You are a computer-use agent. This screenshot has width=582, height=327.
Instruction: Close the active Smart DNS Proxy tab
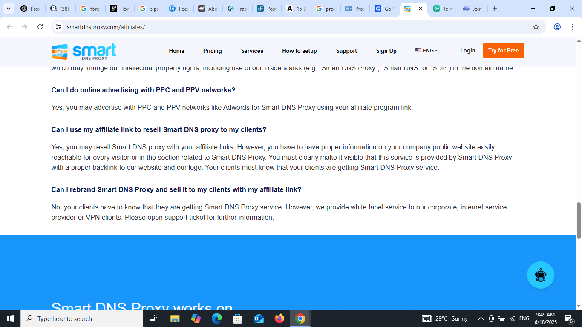tap(420, 9)
